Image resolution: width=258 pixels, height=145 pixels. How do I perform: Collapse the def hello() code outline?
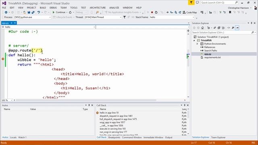coord(7,55)
